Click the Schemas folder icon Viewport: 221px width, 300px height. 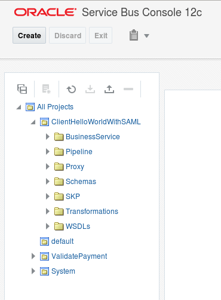[x=59, y=182]
